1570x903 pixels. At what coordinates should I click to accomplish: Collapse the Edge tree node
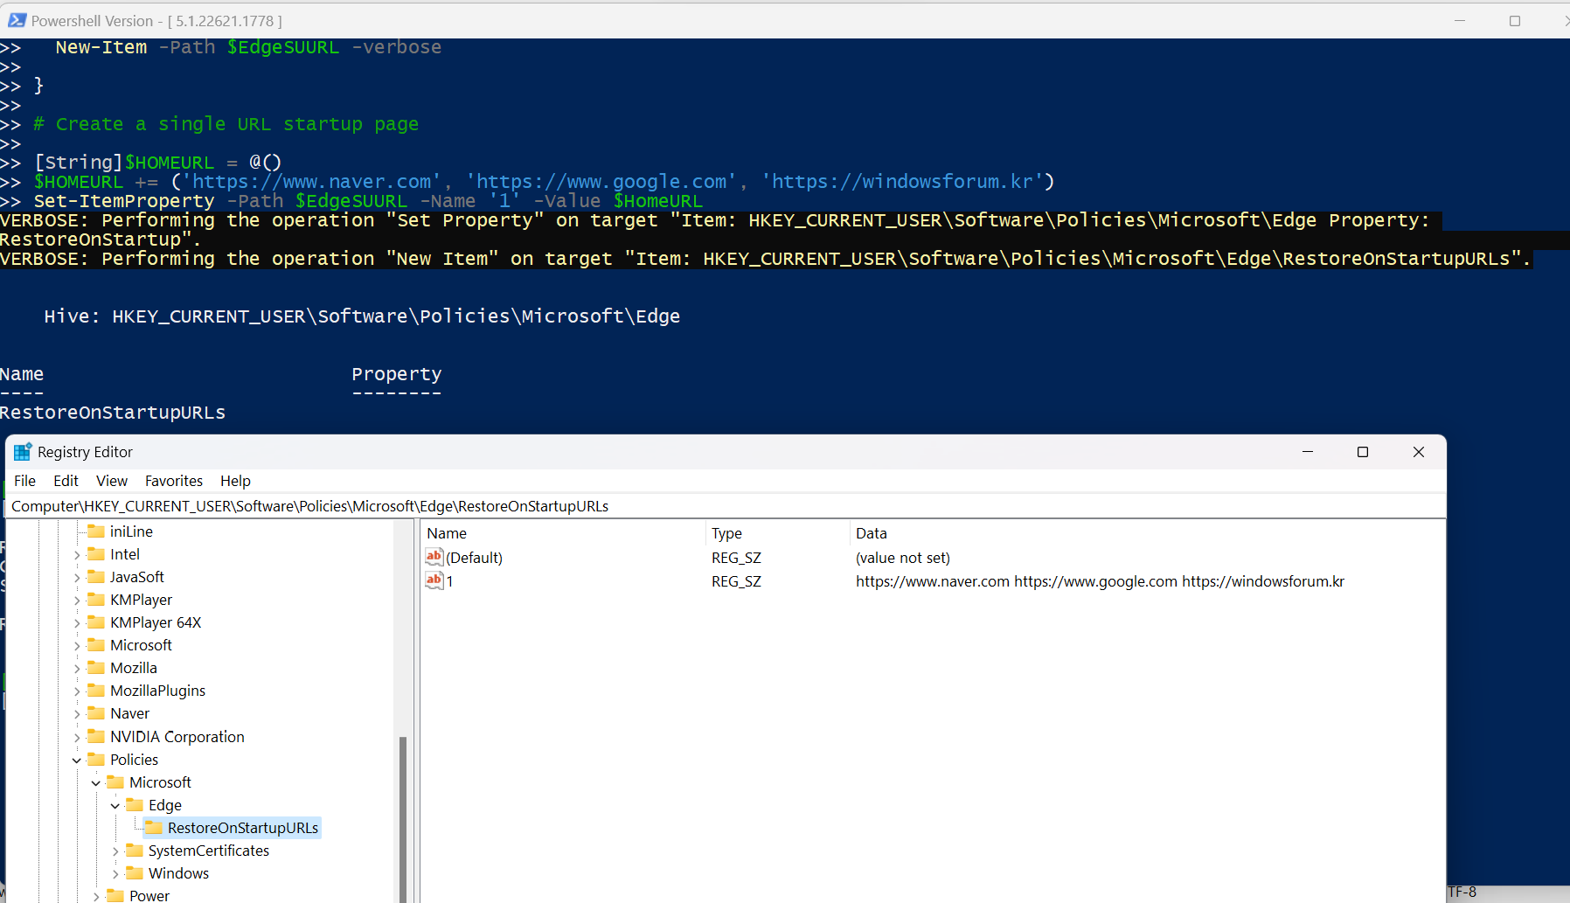point(115,806)
